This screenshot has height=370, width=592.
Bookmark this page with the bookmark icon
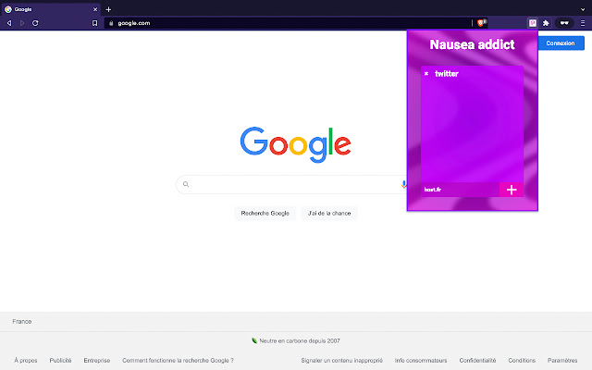point(94,23)
